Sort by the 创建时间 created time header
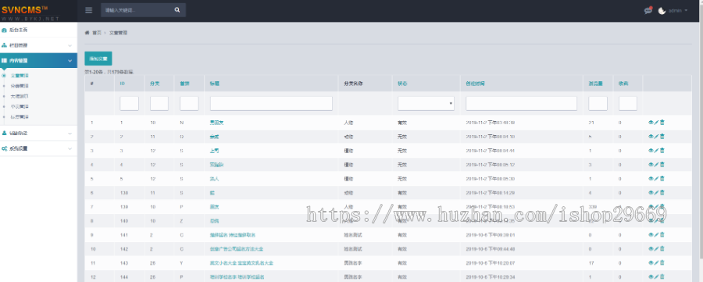Viewport: 703px width, 282px height. (475, 84)
